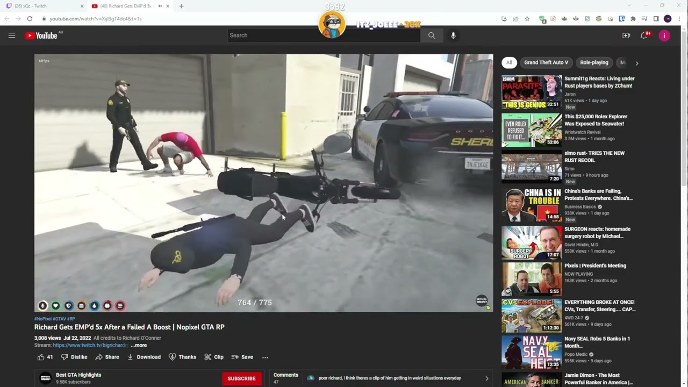The width and height of the screenshot is (688, 387).
Task: Select the Role-playing filter chip
Action: pos(594,62)
